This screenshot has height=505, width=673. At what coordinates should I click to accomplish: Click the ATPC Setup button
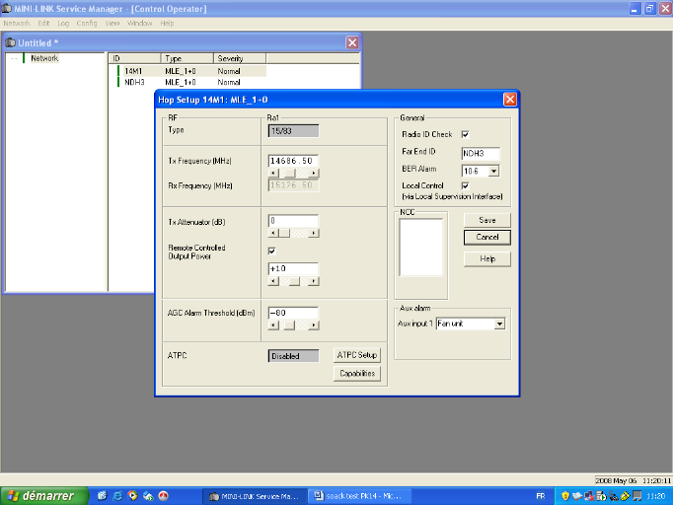(x=356, y=355)
